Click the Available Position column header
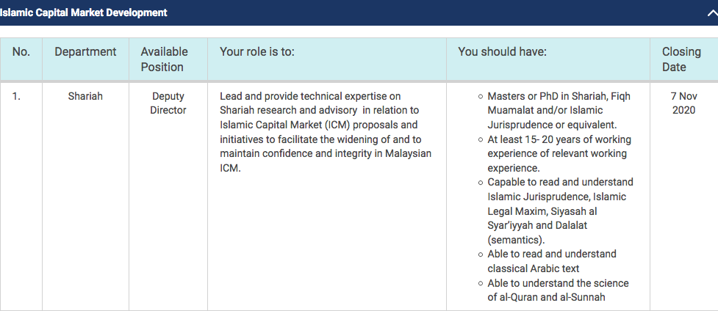This screenshot has height=311, width=718. pos(164,59)
